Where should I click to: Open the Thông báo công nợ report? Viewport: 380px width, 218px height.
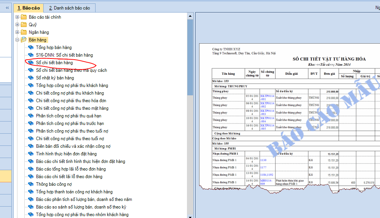coord(54,184)
